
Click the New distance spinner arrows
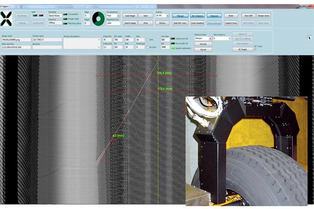[x=230, y=38]
